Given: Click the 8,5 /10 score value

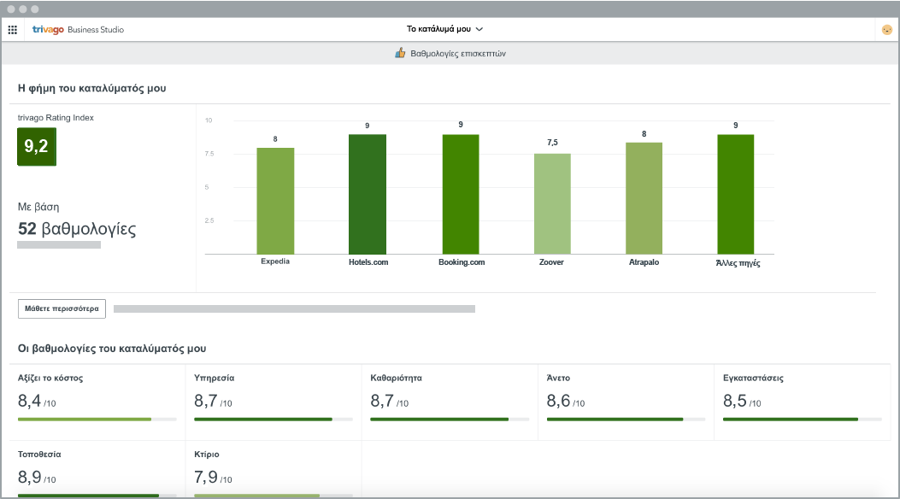Looking at the screenshot, I should [742, 401].
